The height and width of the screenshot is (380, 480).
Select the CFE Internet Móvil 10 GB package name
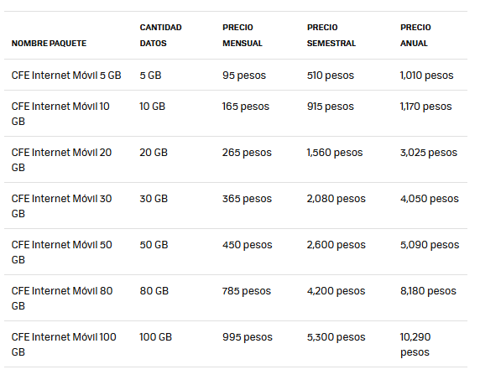tap(60, 114)
